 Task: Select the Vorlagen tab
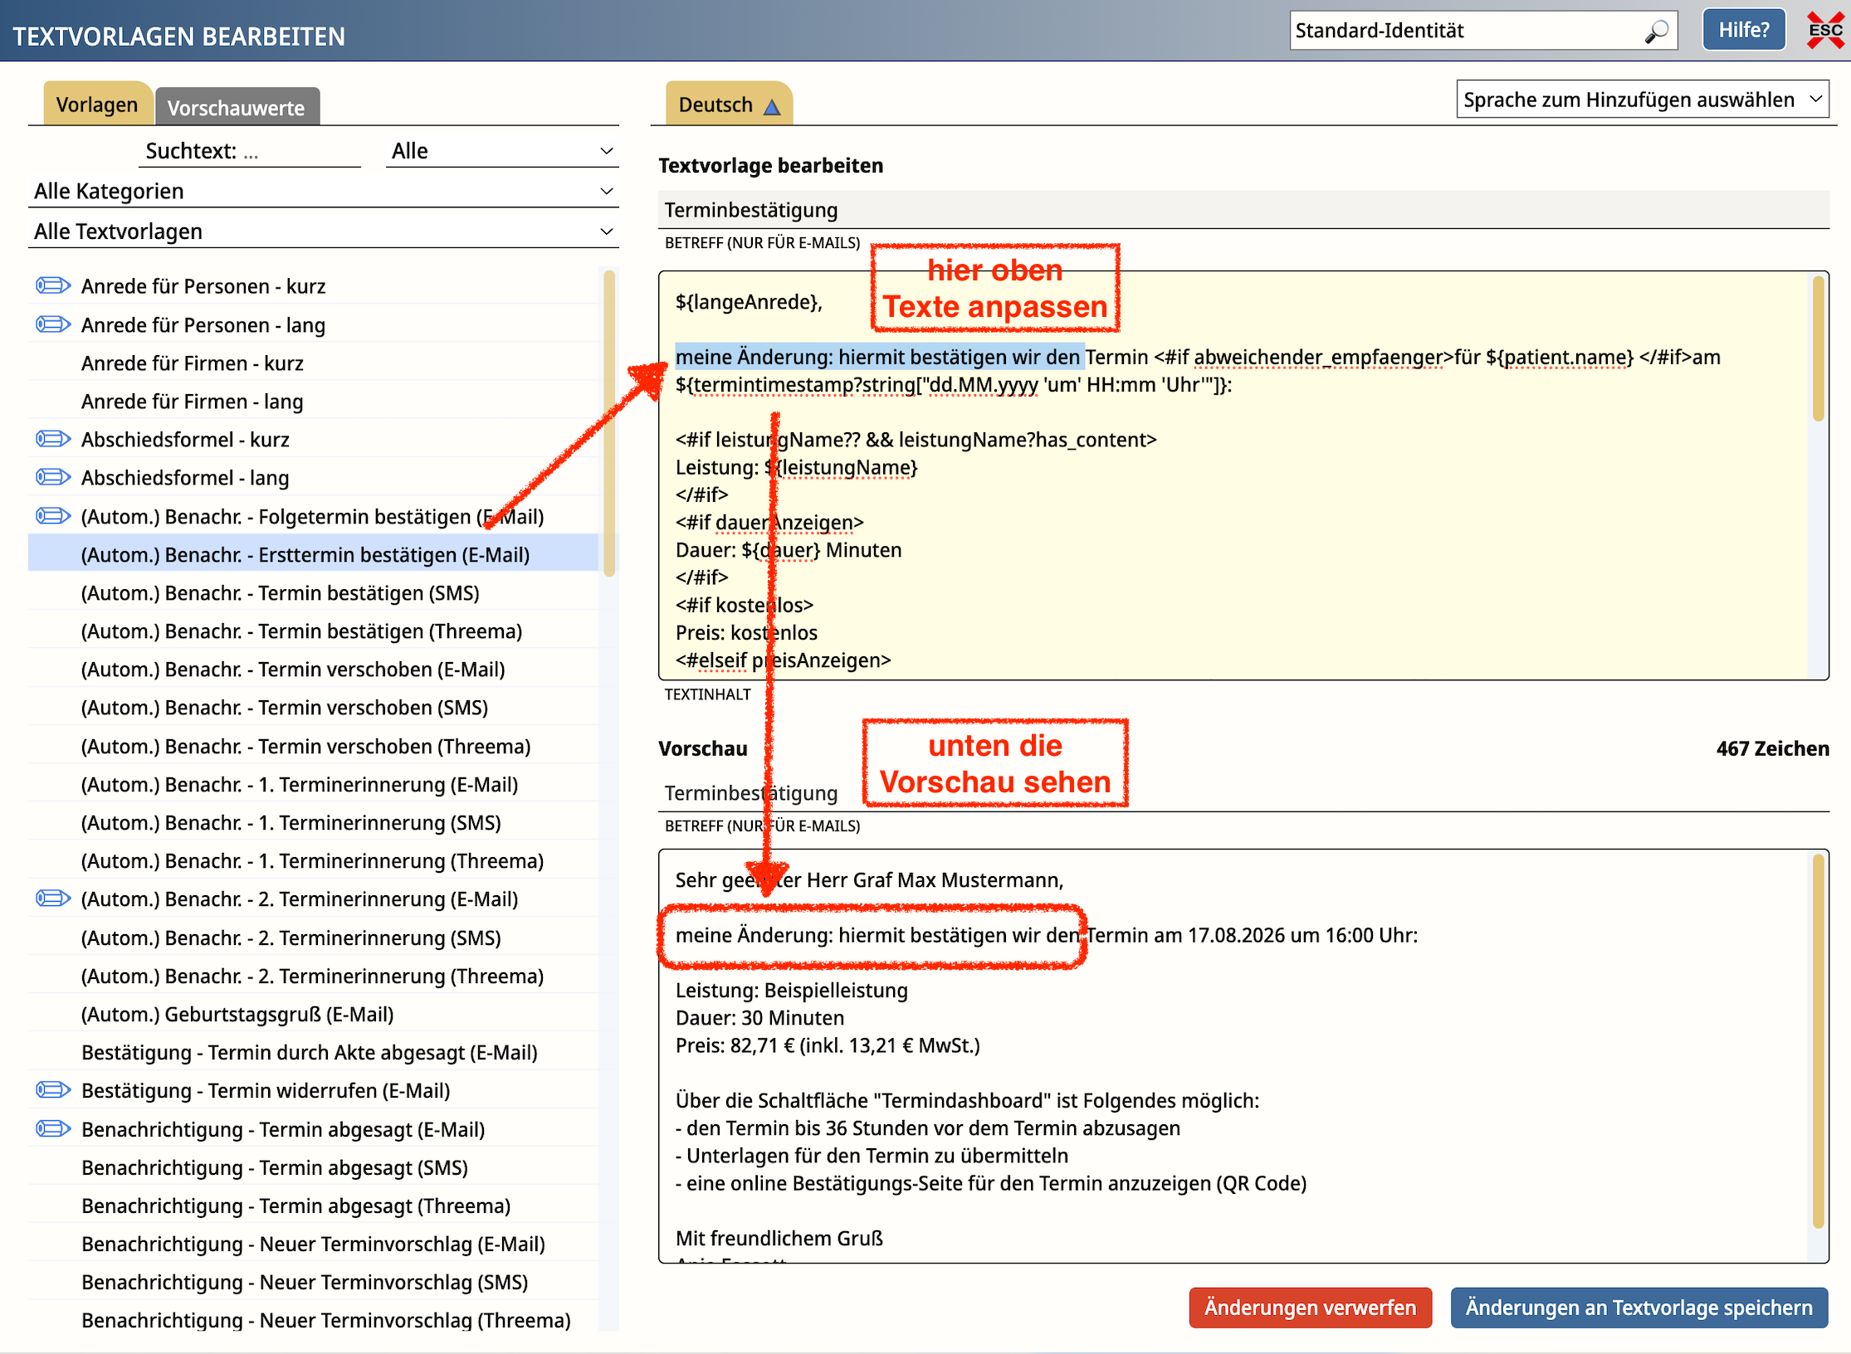coord(97,105)
